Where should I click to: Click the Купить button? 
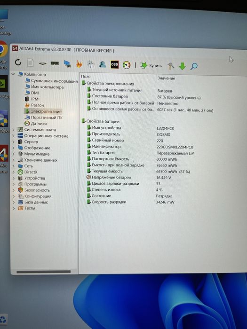pyautogui.click(x=151, y=66)
